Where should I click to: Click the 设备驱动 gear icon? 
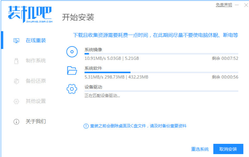pyautogui.click(x=72, y=89)
